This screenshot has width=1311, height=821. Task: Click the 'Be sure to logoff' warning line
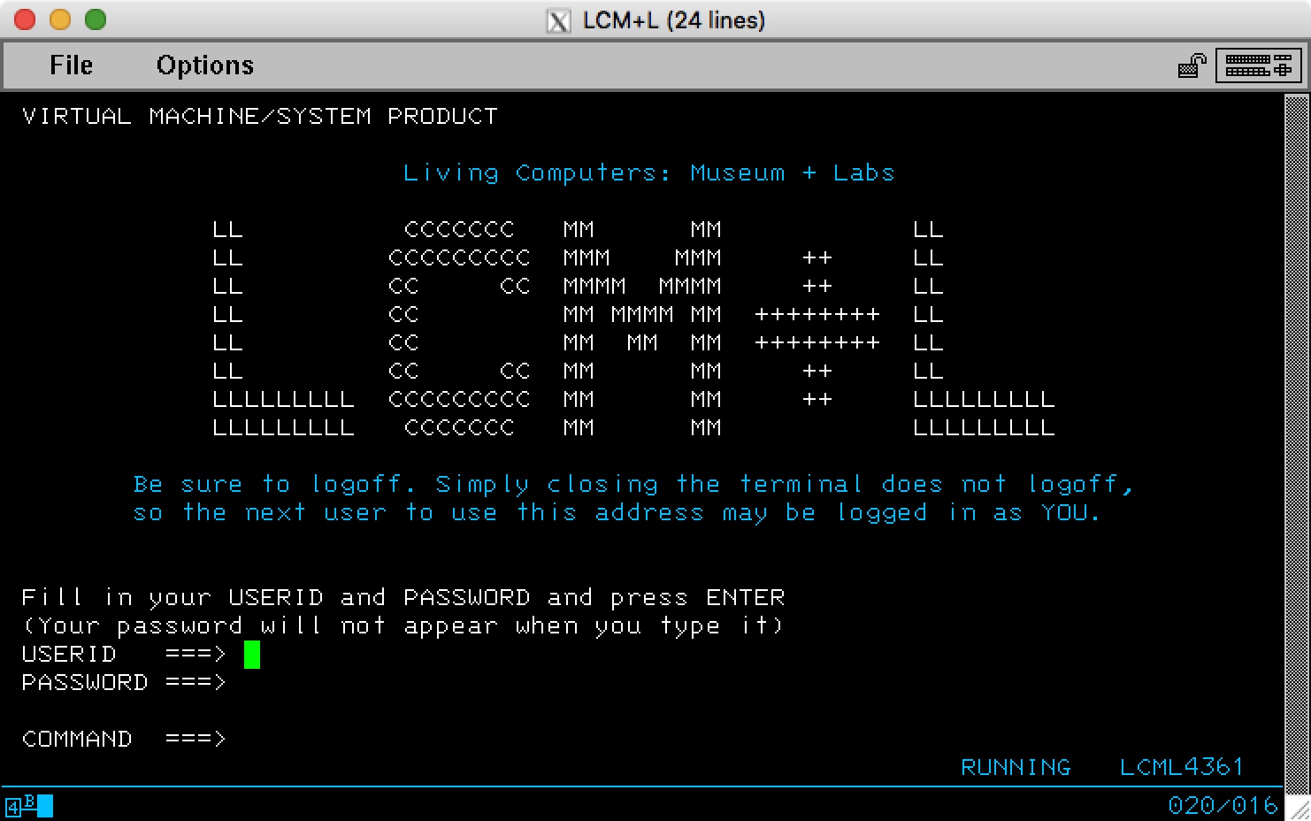click(x=632, y=485)
